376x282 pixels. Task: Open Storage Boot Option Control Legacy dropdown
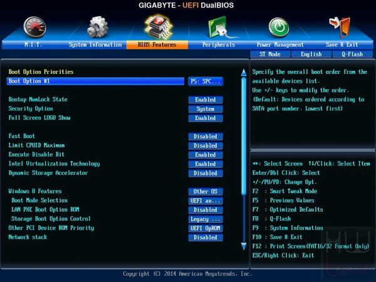206,219
